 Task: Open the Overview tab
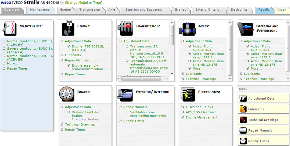click(x=12, y=10)
